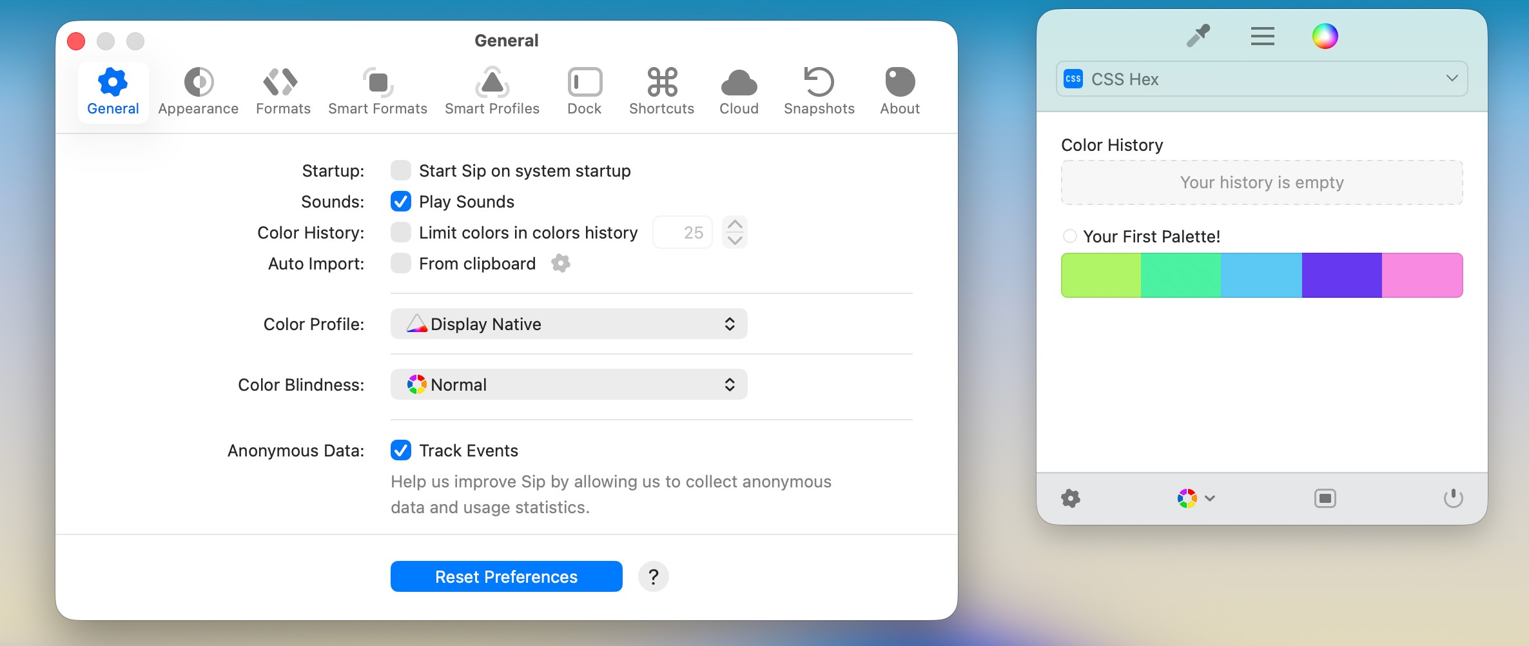Open the rainbow color wheel icon
This screenshot has height=646, width=1529.
[x=1325, y=36]
